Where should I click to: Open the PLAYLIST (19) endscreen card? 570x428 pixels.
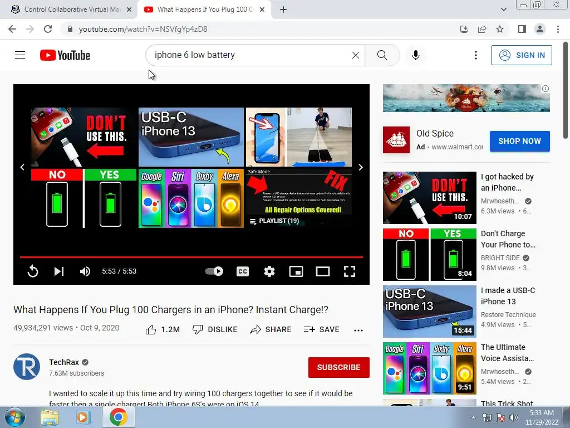(299, 198)
